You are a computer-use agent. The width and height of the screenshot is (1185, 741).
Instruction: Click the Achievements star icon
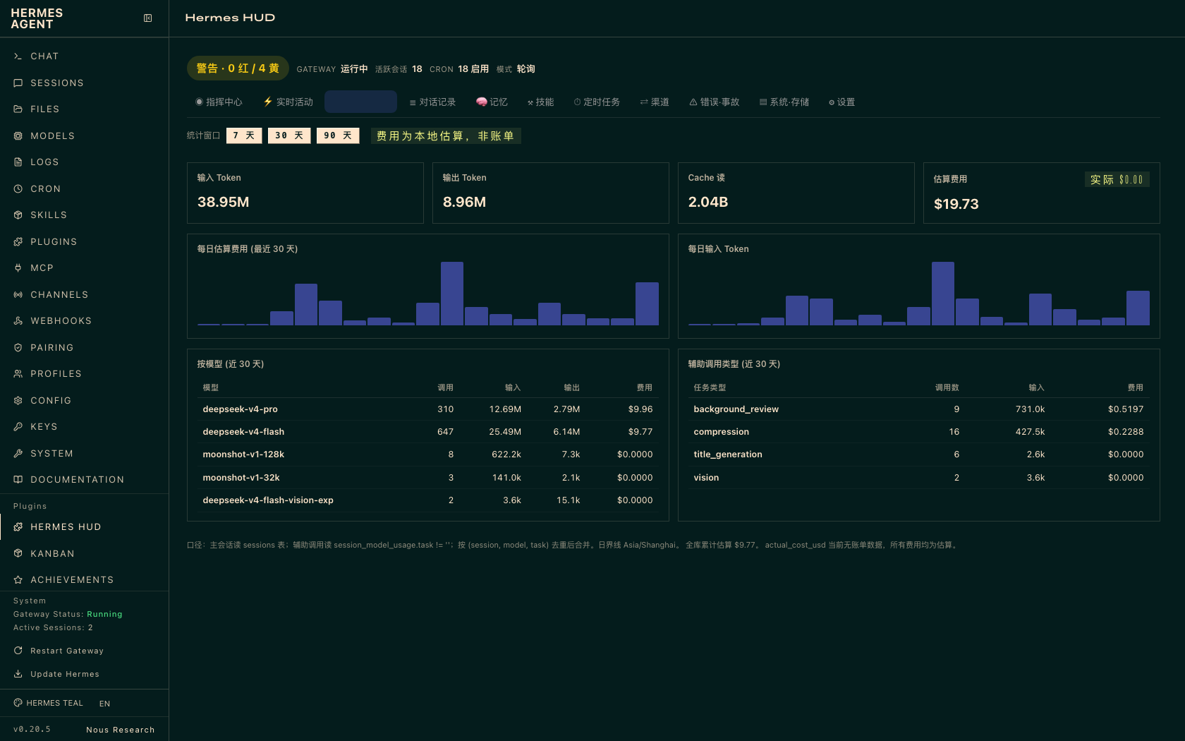tap(18, 580)
